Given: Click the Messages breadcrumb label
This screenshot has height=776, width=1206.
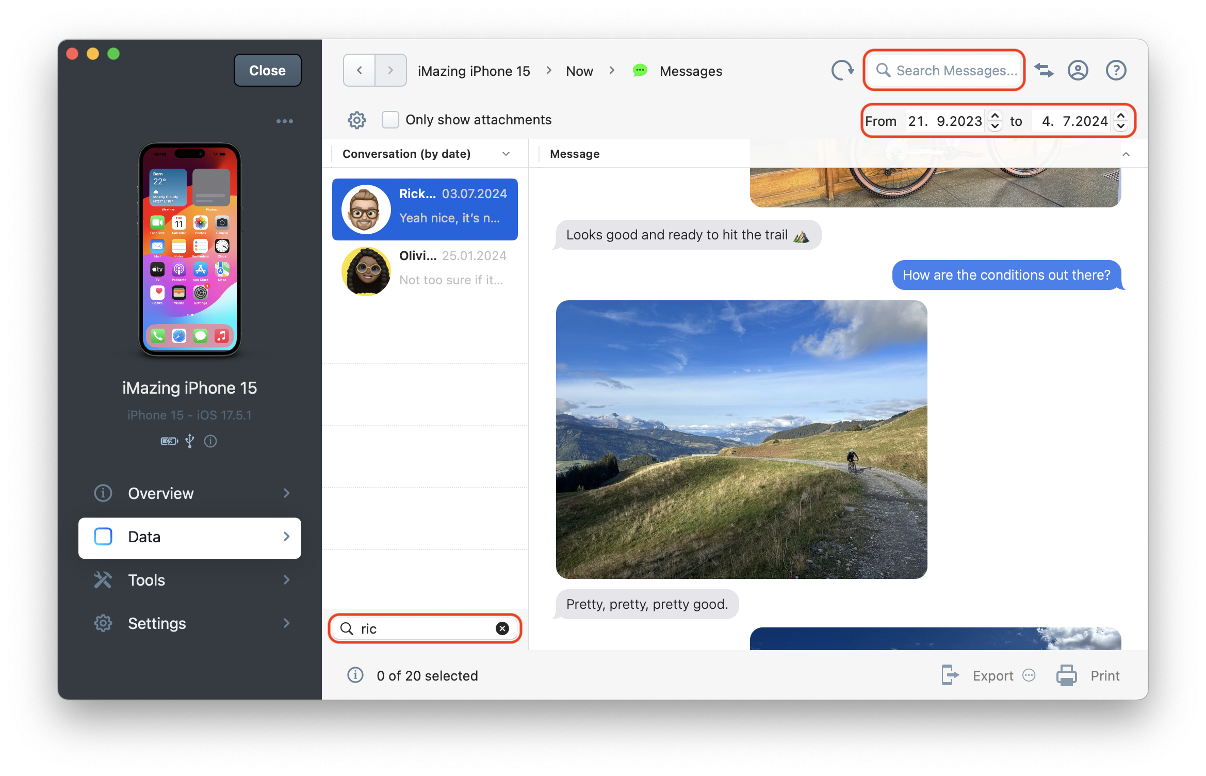Looking at the screenshot, I should coord(691,71).
